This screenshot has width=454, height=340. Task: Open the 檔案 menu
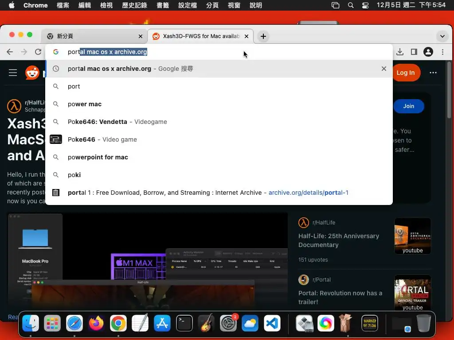point(63,5)
